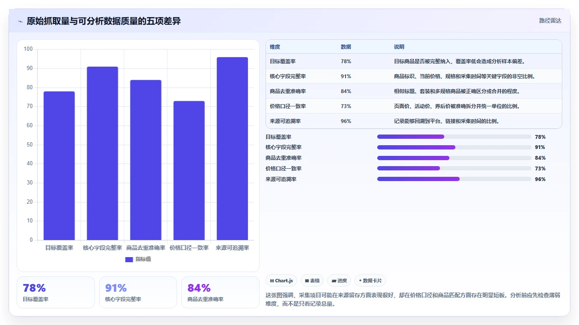The width and height of the screenshot is (579, 325).
Task: Click the 说明 table column header
Action: [399, 47]
